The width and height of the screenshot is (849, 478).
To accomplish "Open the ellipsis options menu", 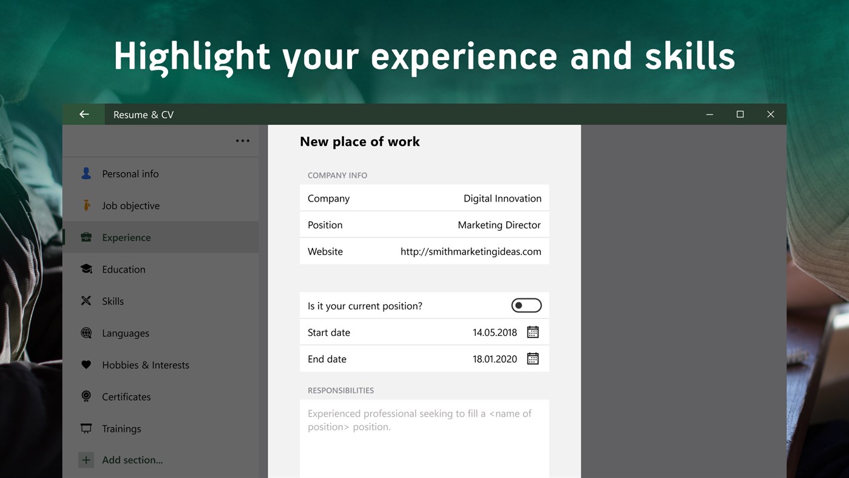I will coord(242,140).
